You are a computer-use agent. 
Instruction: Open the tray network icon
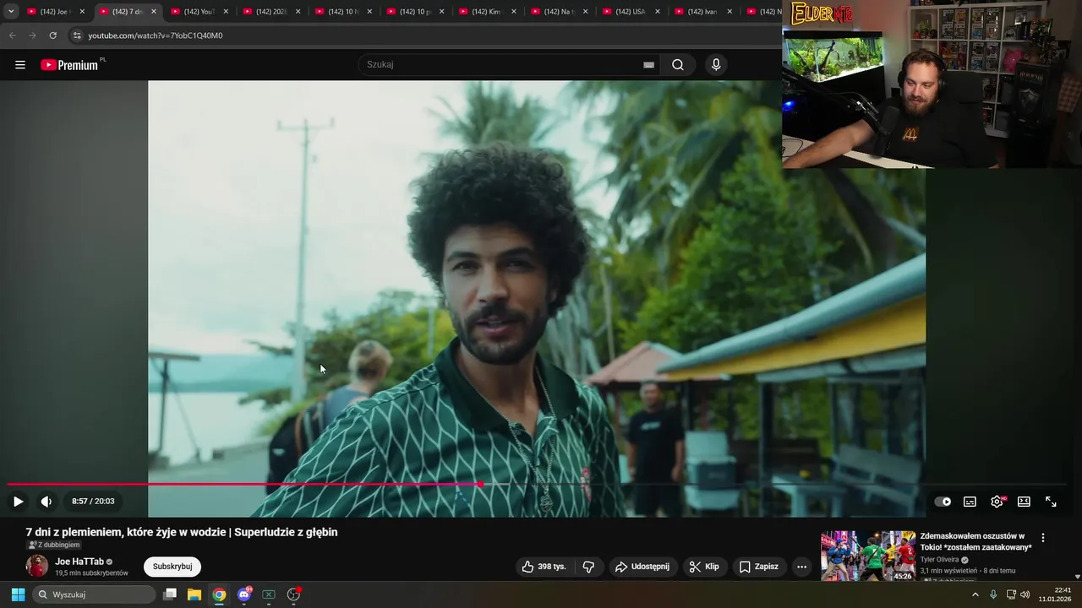point(1011,594)
